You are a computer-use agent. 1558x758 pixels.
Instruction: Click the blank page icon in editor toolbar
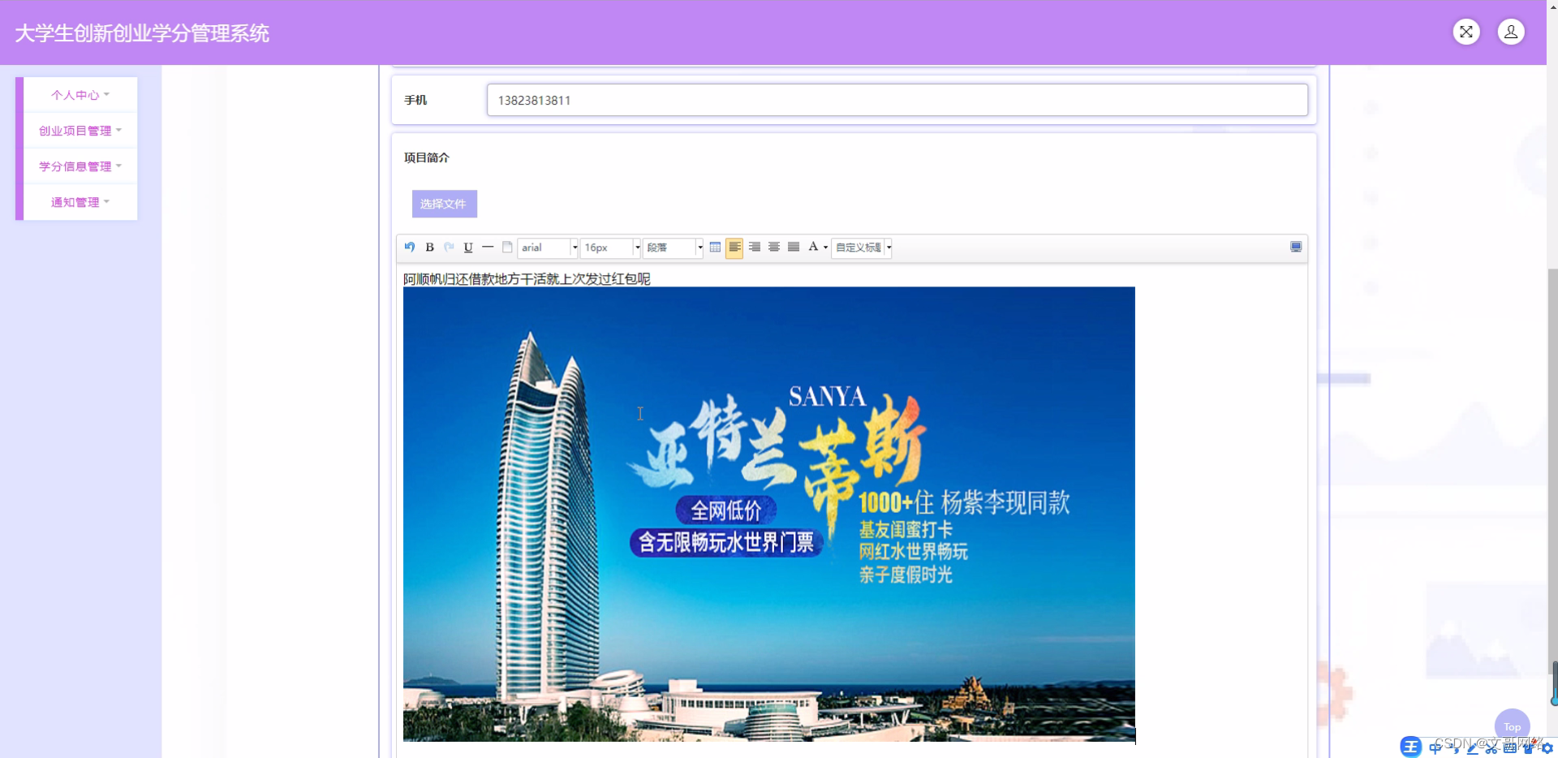[507, 248]
